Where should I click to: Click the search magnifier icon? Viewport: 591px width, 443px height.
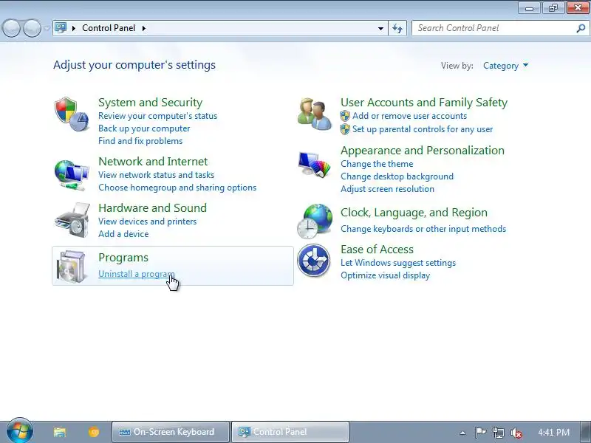click(x=581, y=28)
